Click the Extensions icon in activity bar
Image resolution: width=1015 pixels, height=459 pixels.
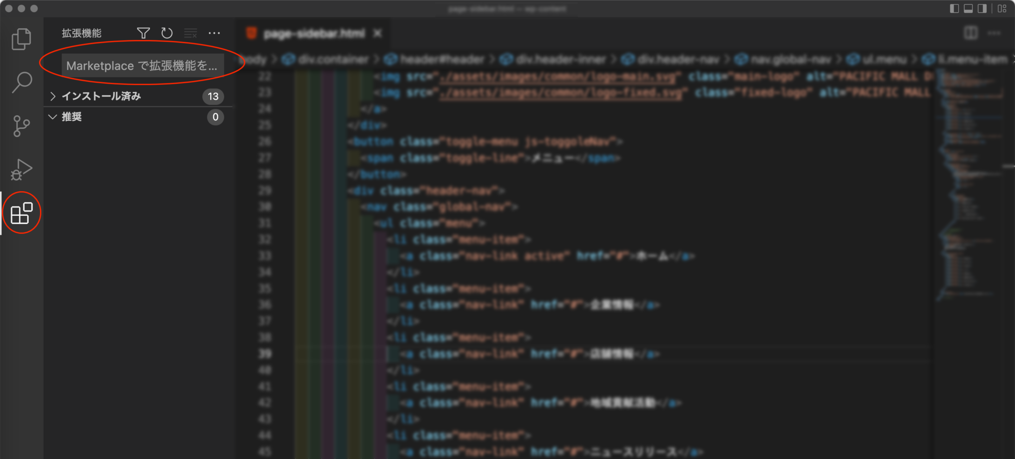[21, 213]
